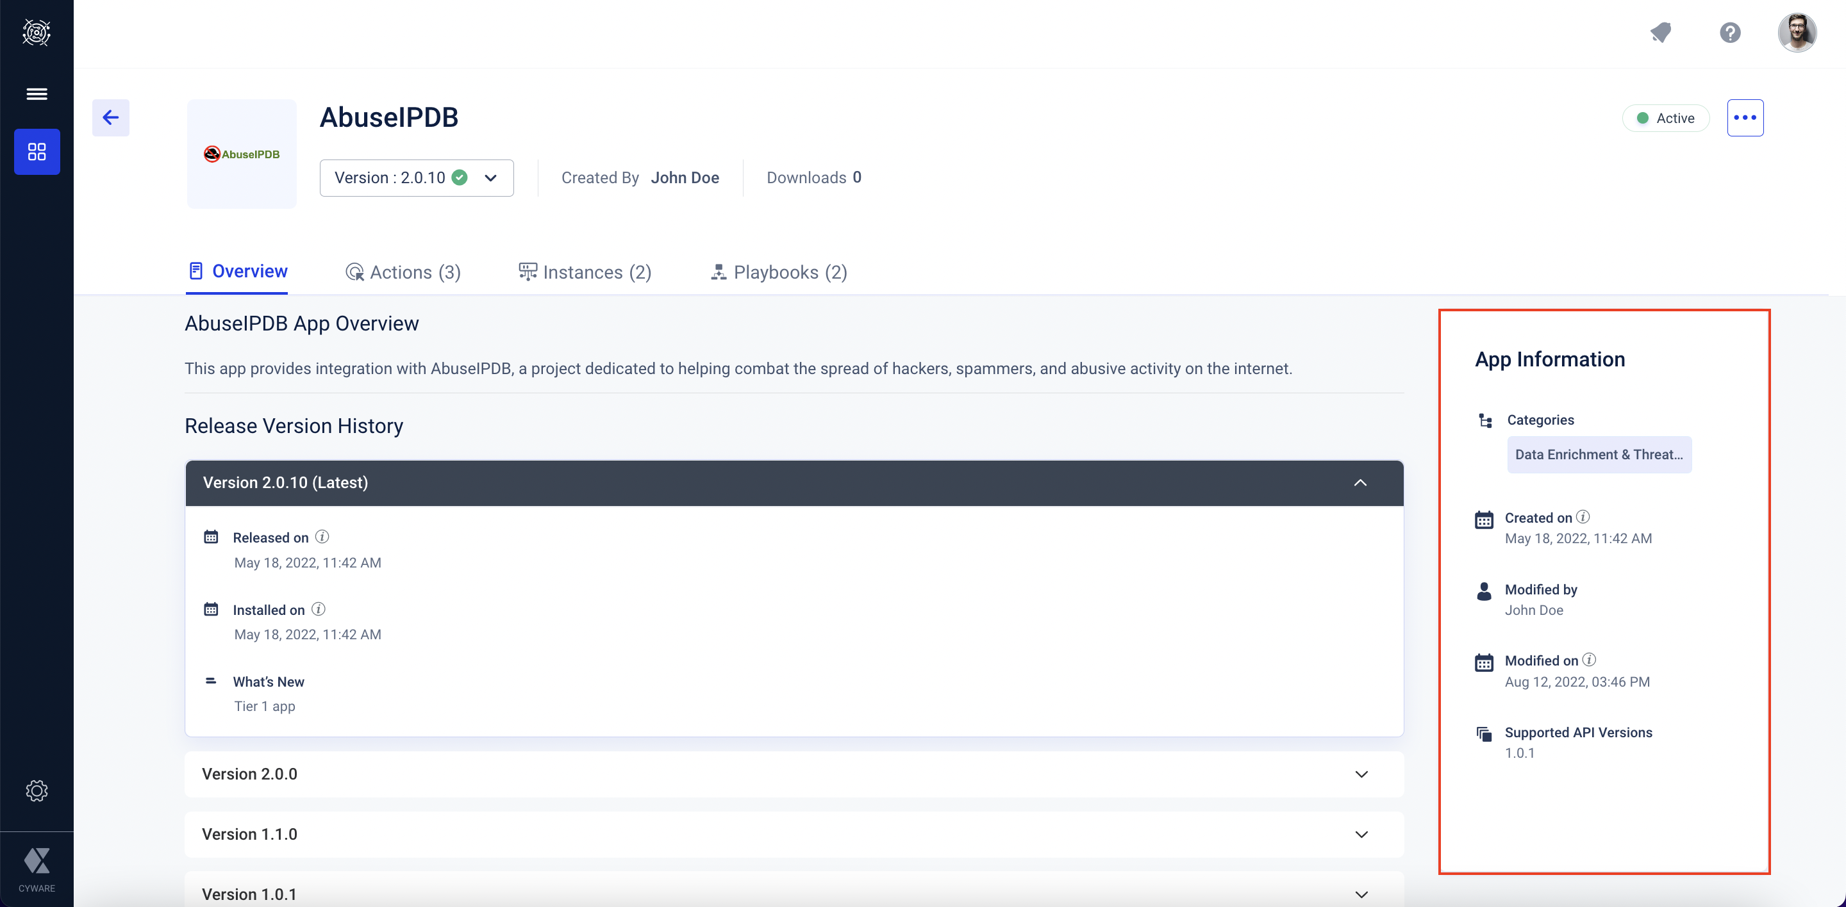Open the user profile avatar
Viewport: 1846px width, 907px height.
pyautogui.click(x=1797, y=32)
